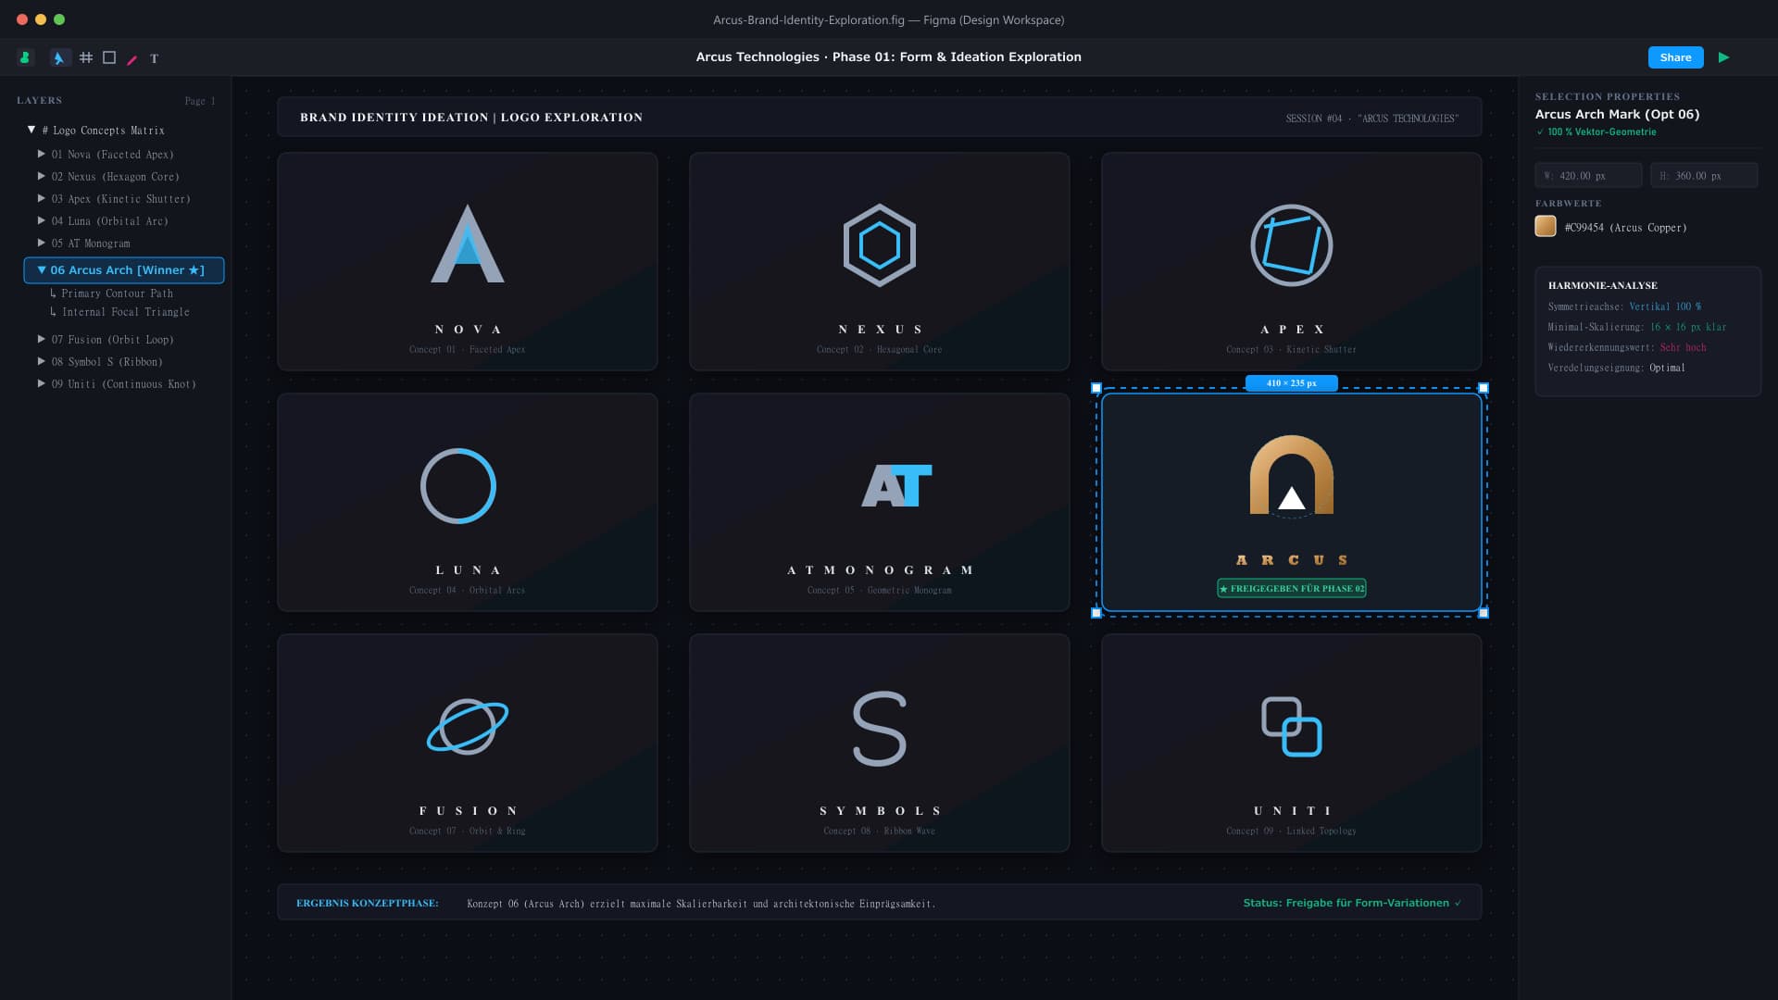The image size is (1778, 1000).
Task: Click the Status Freigabe für Form-Variationen text
Action: (1352, 903)
